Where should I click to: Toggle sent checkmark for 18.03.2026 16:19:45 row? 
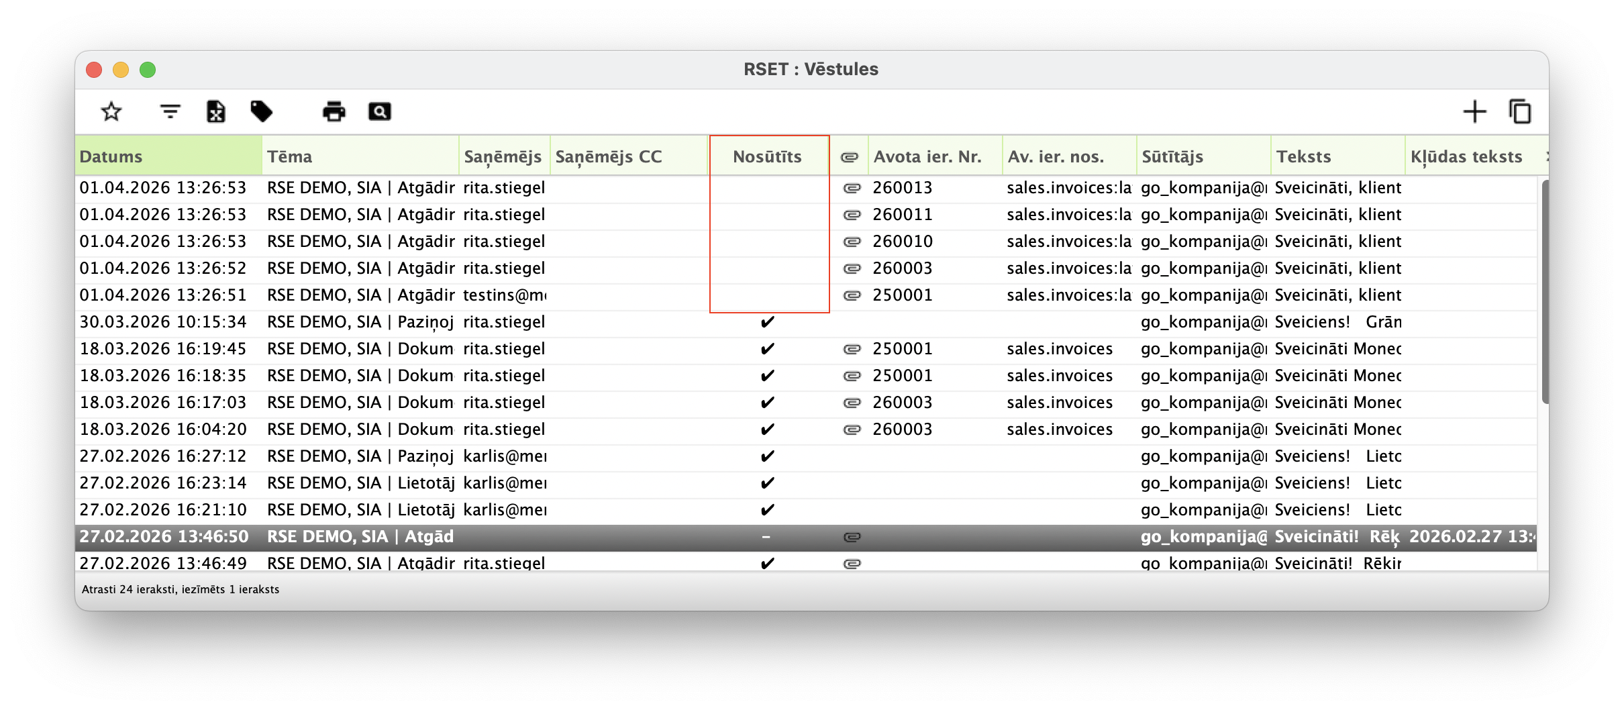pos(767,349)
